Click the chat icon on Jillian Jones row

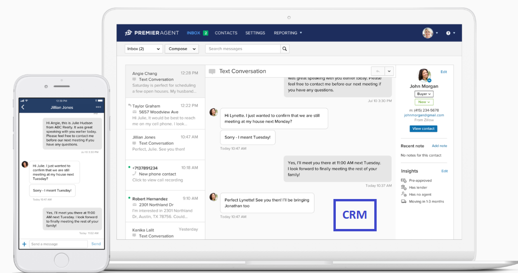[x=134, y=143]
